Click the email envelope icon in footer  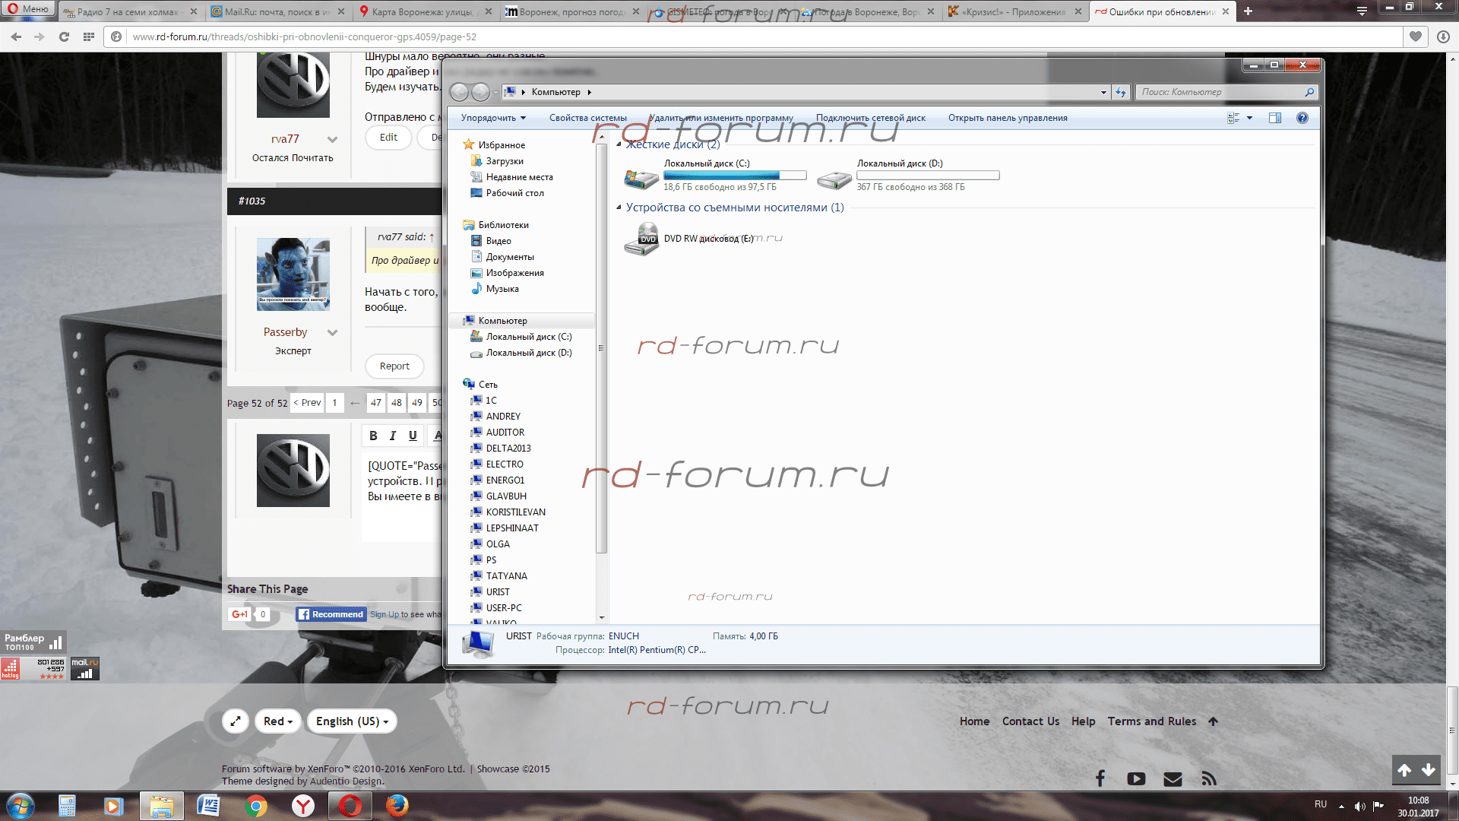pos(1173,778)
